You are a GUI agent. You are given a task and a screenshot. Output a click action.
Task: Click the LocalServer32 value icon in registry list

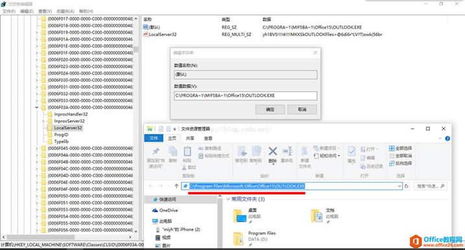[146, 34]
